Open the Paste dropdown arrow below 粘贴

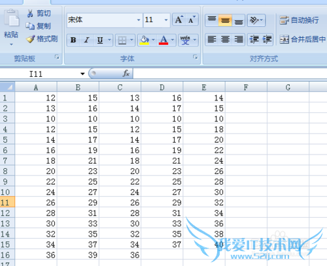click(x=11, y=44)
